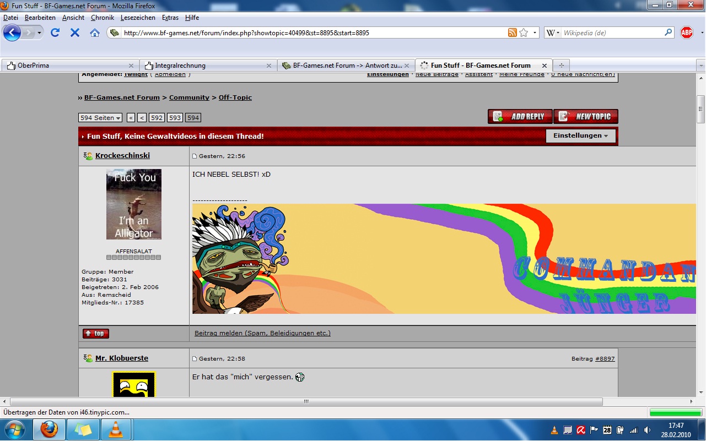Bookmark this page with the star icon
This screenshot has height=441, width=706.
pos(524,32)
